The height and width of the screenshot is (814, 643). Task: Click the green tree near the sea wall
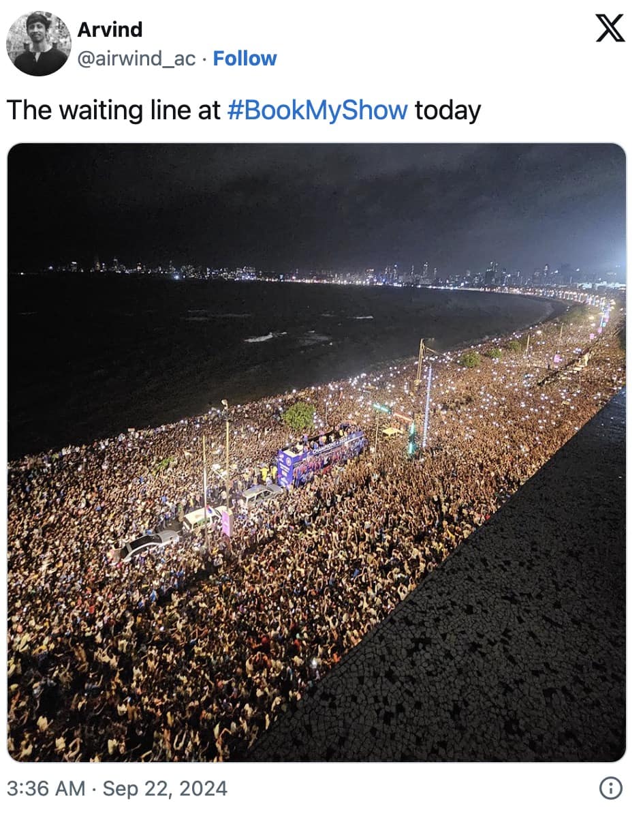(x=299, y=415)
